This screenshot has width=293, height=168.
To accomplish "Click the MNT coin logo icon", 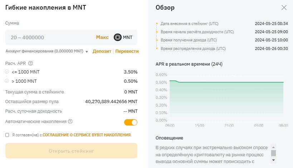I will tap(118, 37).
